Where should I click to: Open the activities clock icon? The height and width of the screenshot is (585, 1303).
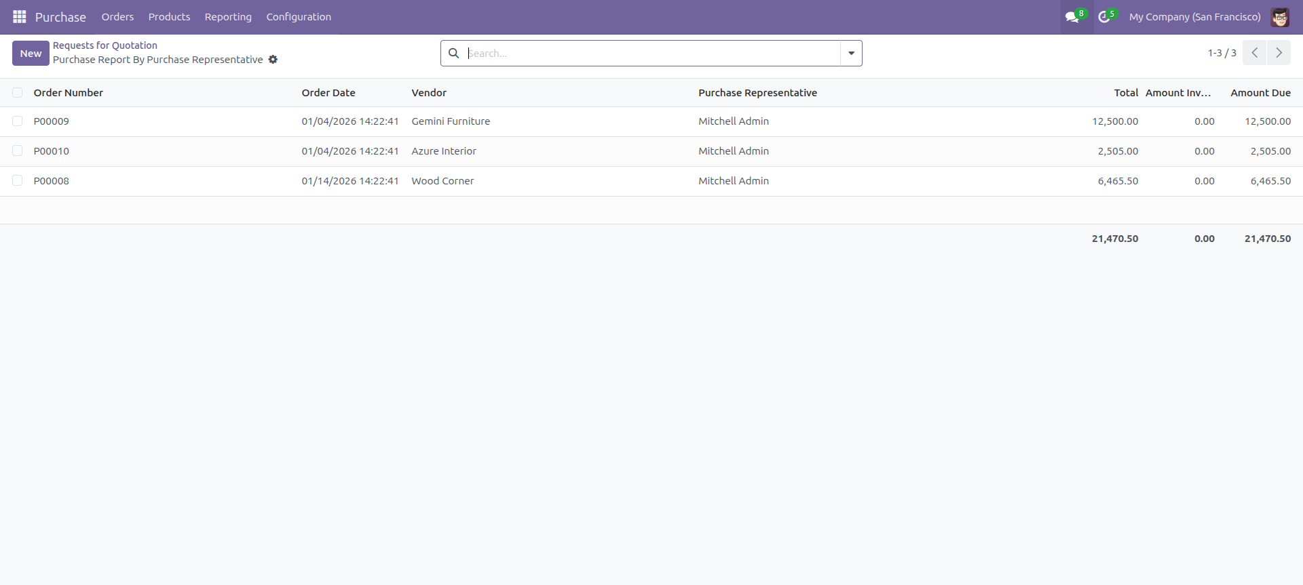tap(1105, 17)
